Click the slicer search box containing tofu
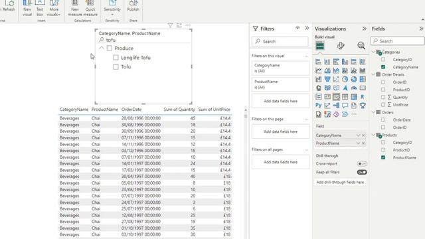The width and height of the screenshot is (425, 239). click(143, 40)
